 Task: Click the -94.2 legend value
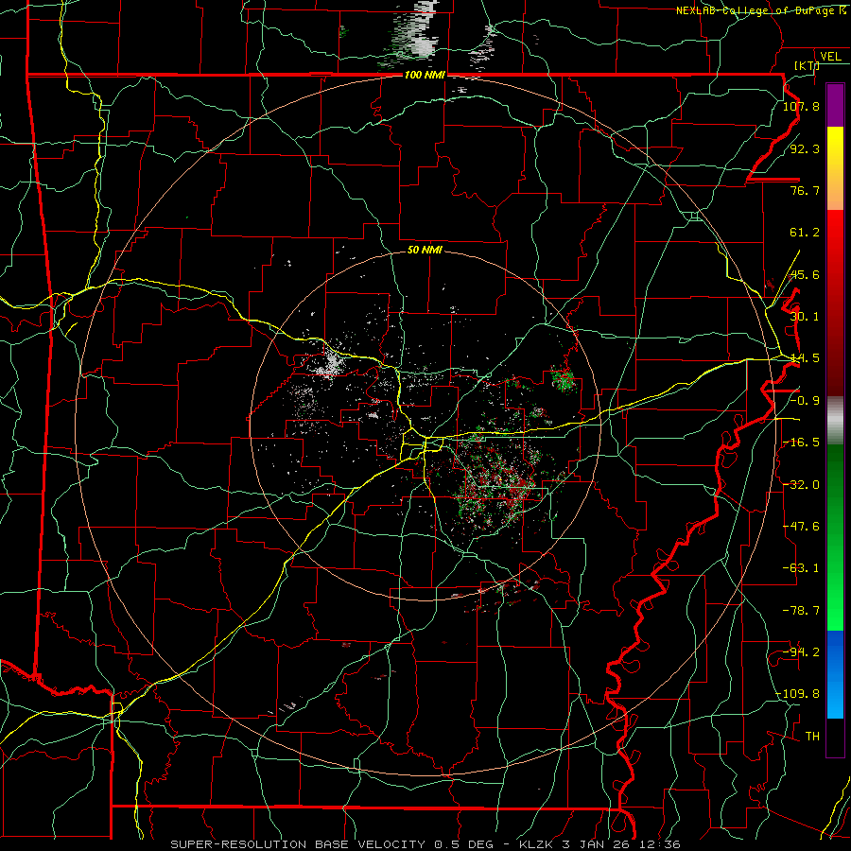click(x=801, y=652)
